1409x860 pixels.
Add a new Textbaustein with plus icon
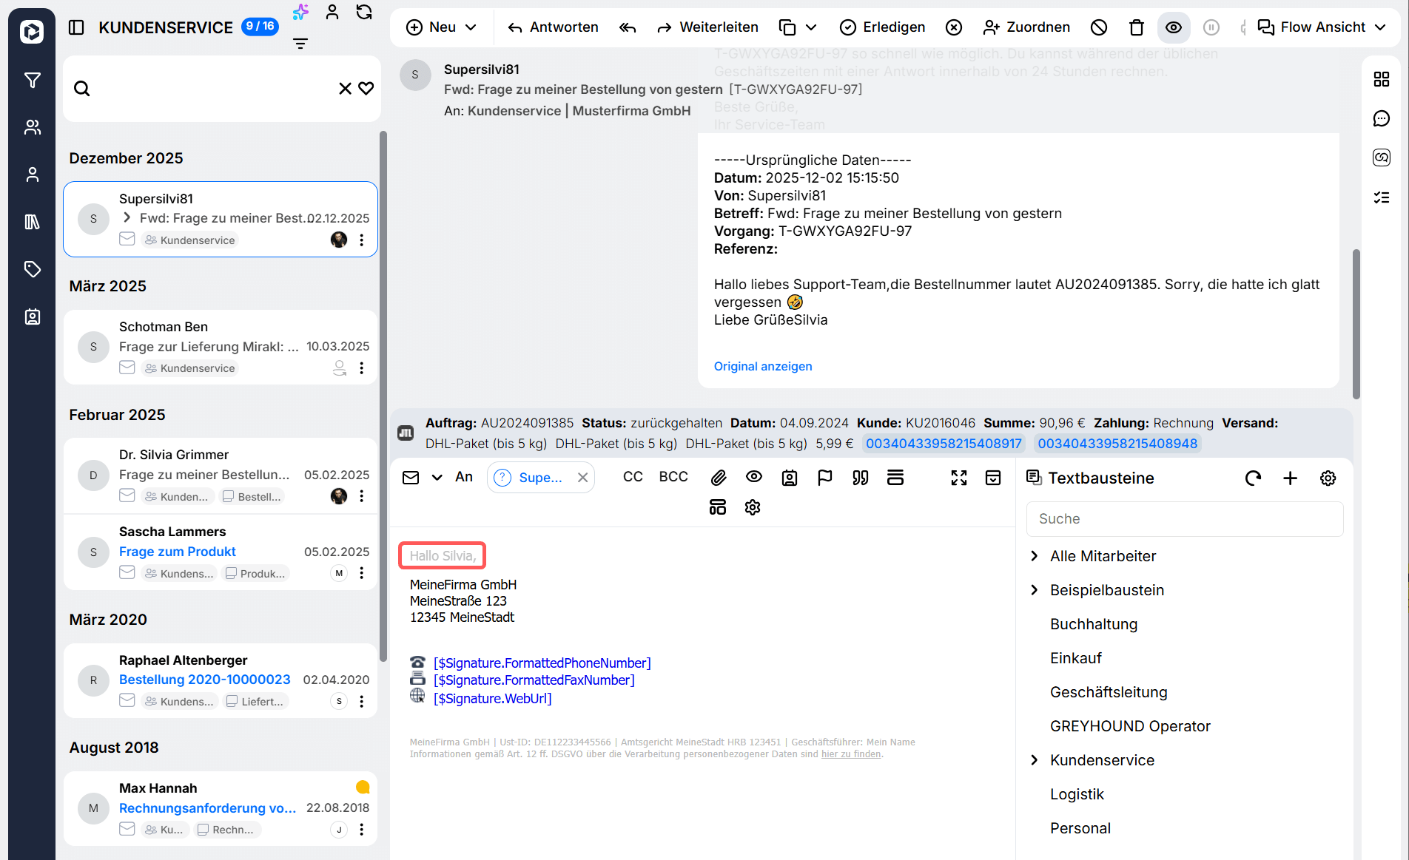coord(1290,478)
